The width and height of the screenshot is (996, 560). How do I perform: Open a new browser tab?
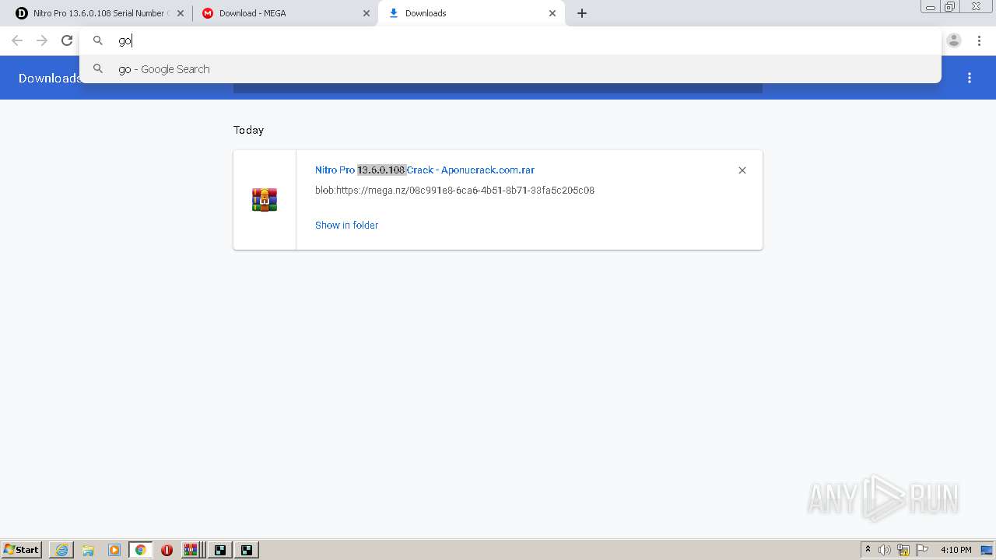[x=582, y=13]
